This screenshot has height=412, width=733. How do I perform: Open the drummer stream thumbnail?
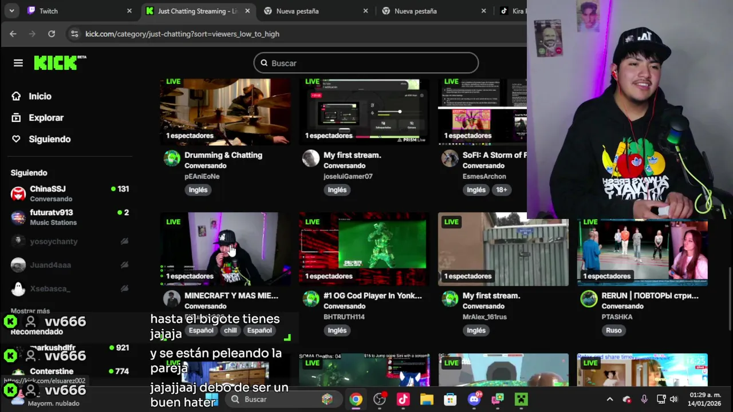pyautogui.click(x=225, y=111)
